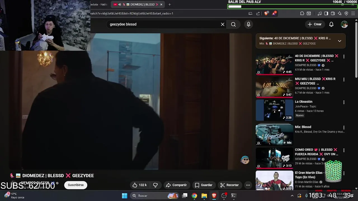Open the 'MIU MIU | BLESSD' title link
This screenshot has width=358, height=201.
pyautogui.click(x=315, y=81)
